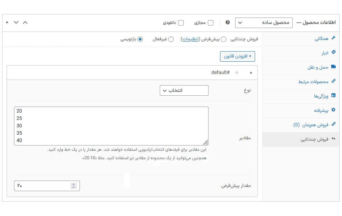Select the بازنویسی radio button
This screenshot has height=216, width=342.
[140, 39]
